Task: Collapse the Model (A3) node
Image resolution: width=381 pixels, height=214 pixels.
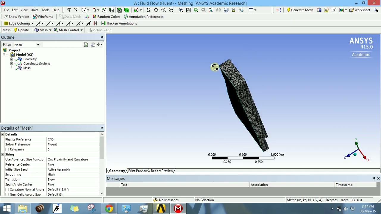Action: (4, 55)
